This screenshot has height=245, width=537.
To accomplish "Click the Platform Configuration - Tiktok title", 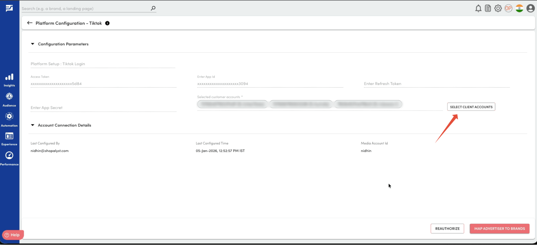I will tap(69, 23).
